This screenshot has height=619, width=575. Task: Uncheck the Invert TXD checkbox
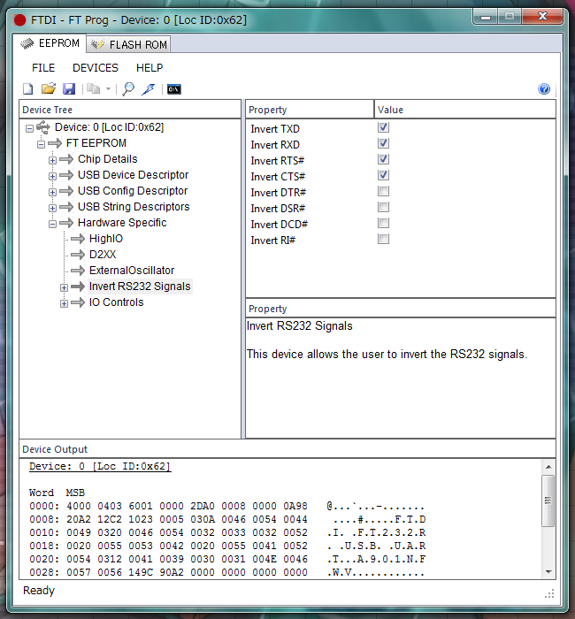tap(383, 127)
